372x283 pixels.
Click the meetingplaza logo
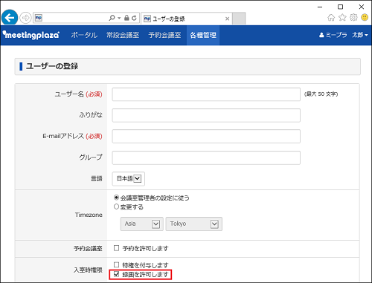point(31,35)
